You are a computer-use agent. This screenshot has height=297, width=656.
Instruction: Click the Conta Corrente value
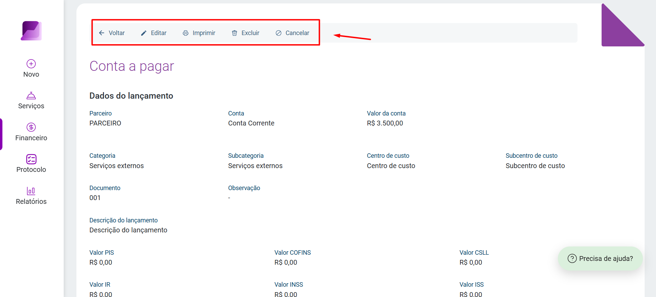click(251, 123)
